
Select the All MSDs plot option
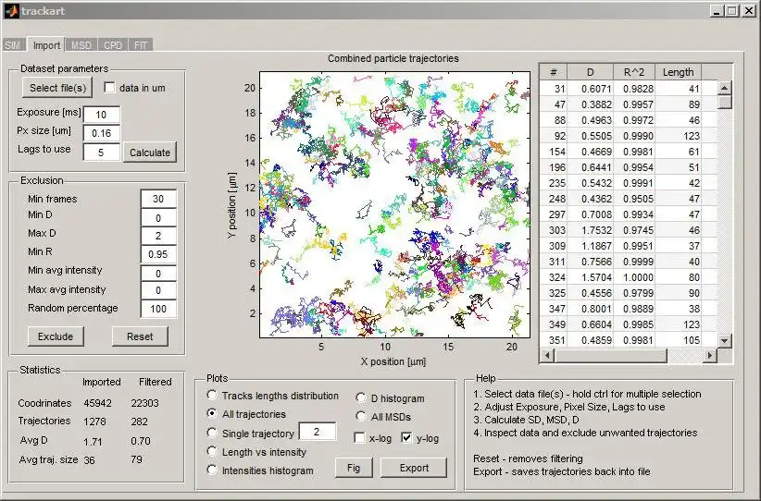point(362,417)
